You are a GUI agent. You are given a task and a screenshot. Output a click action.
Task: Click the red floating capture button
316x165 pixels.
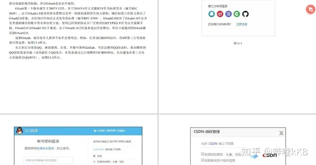pyautogui.click(x=311, y=9)
